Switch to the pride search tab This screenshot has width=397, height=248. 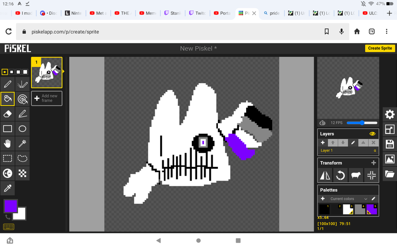[271, 13]
